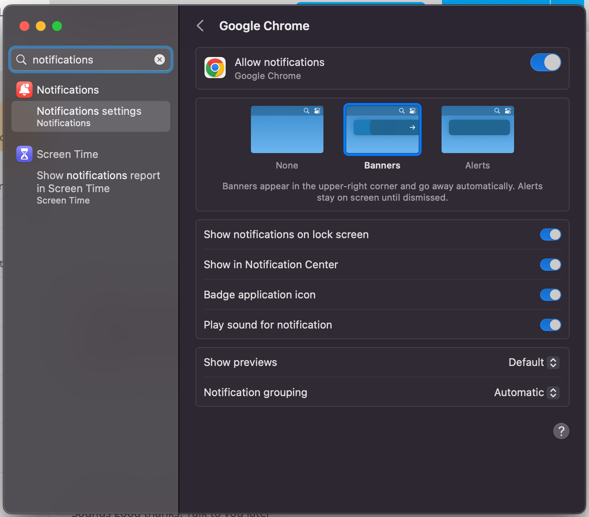Clear the search field using the X icon

(x=160, y=59)
